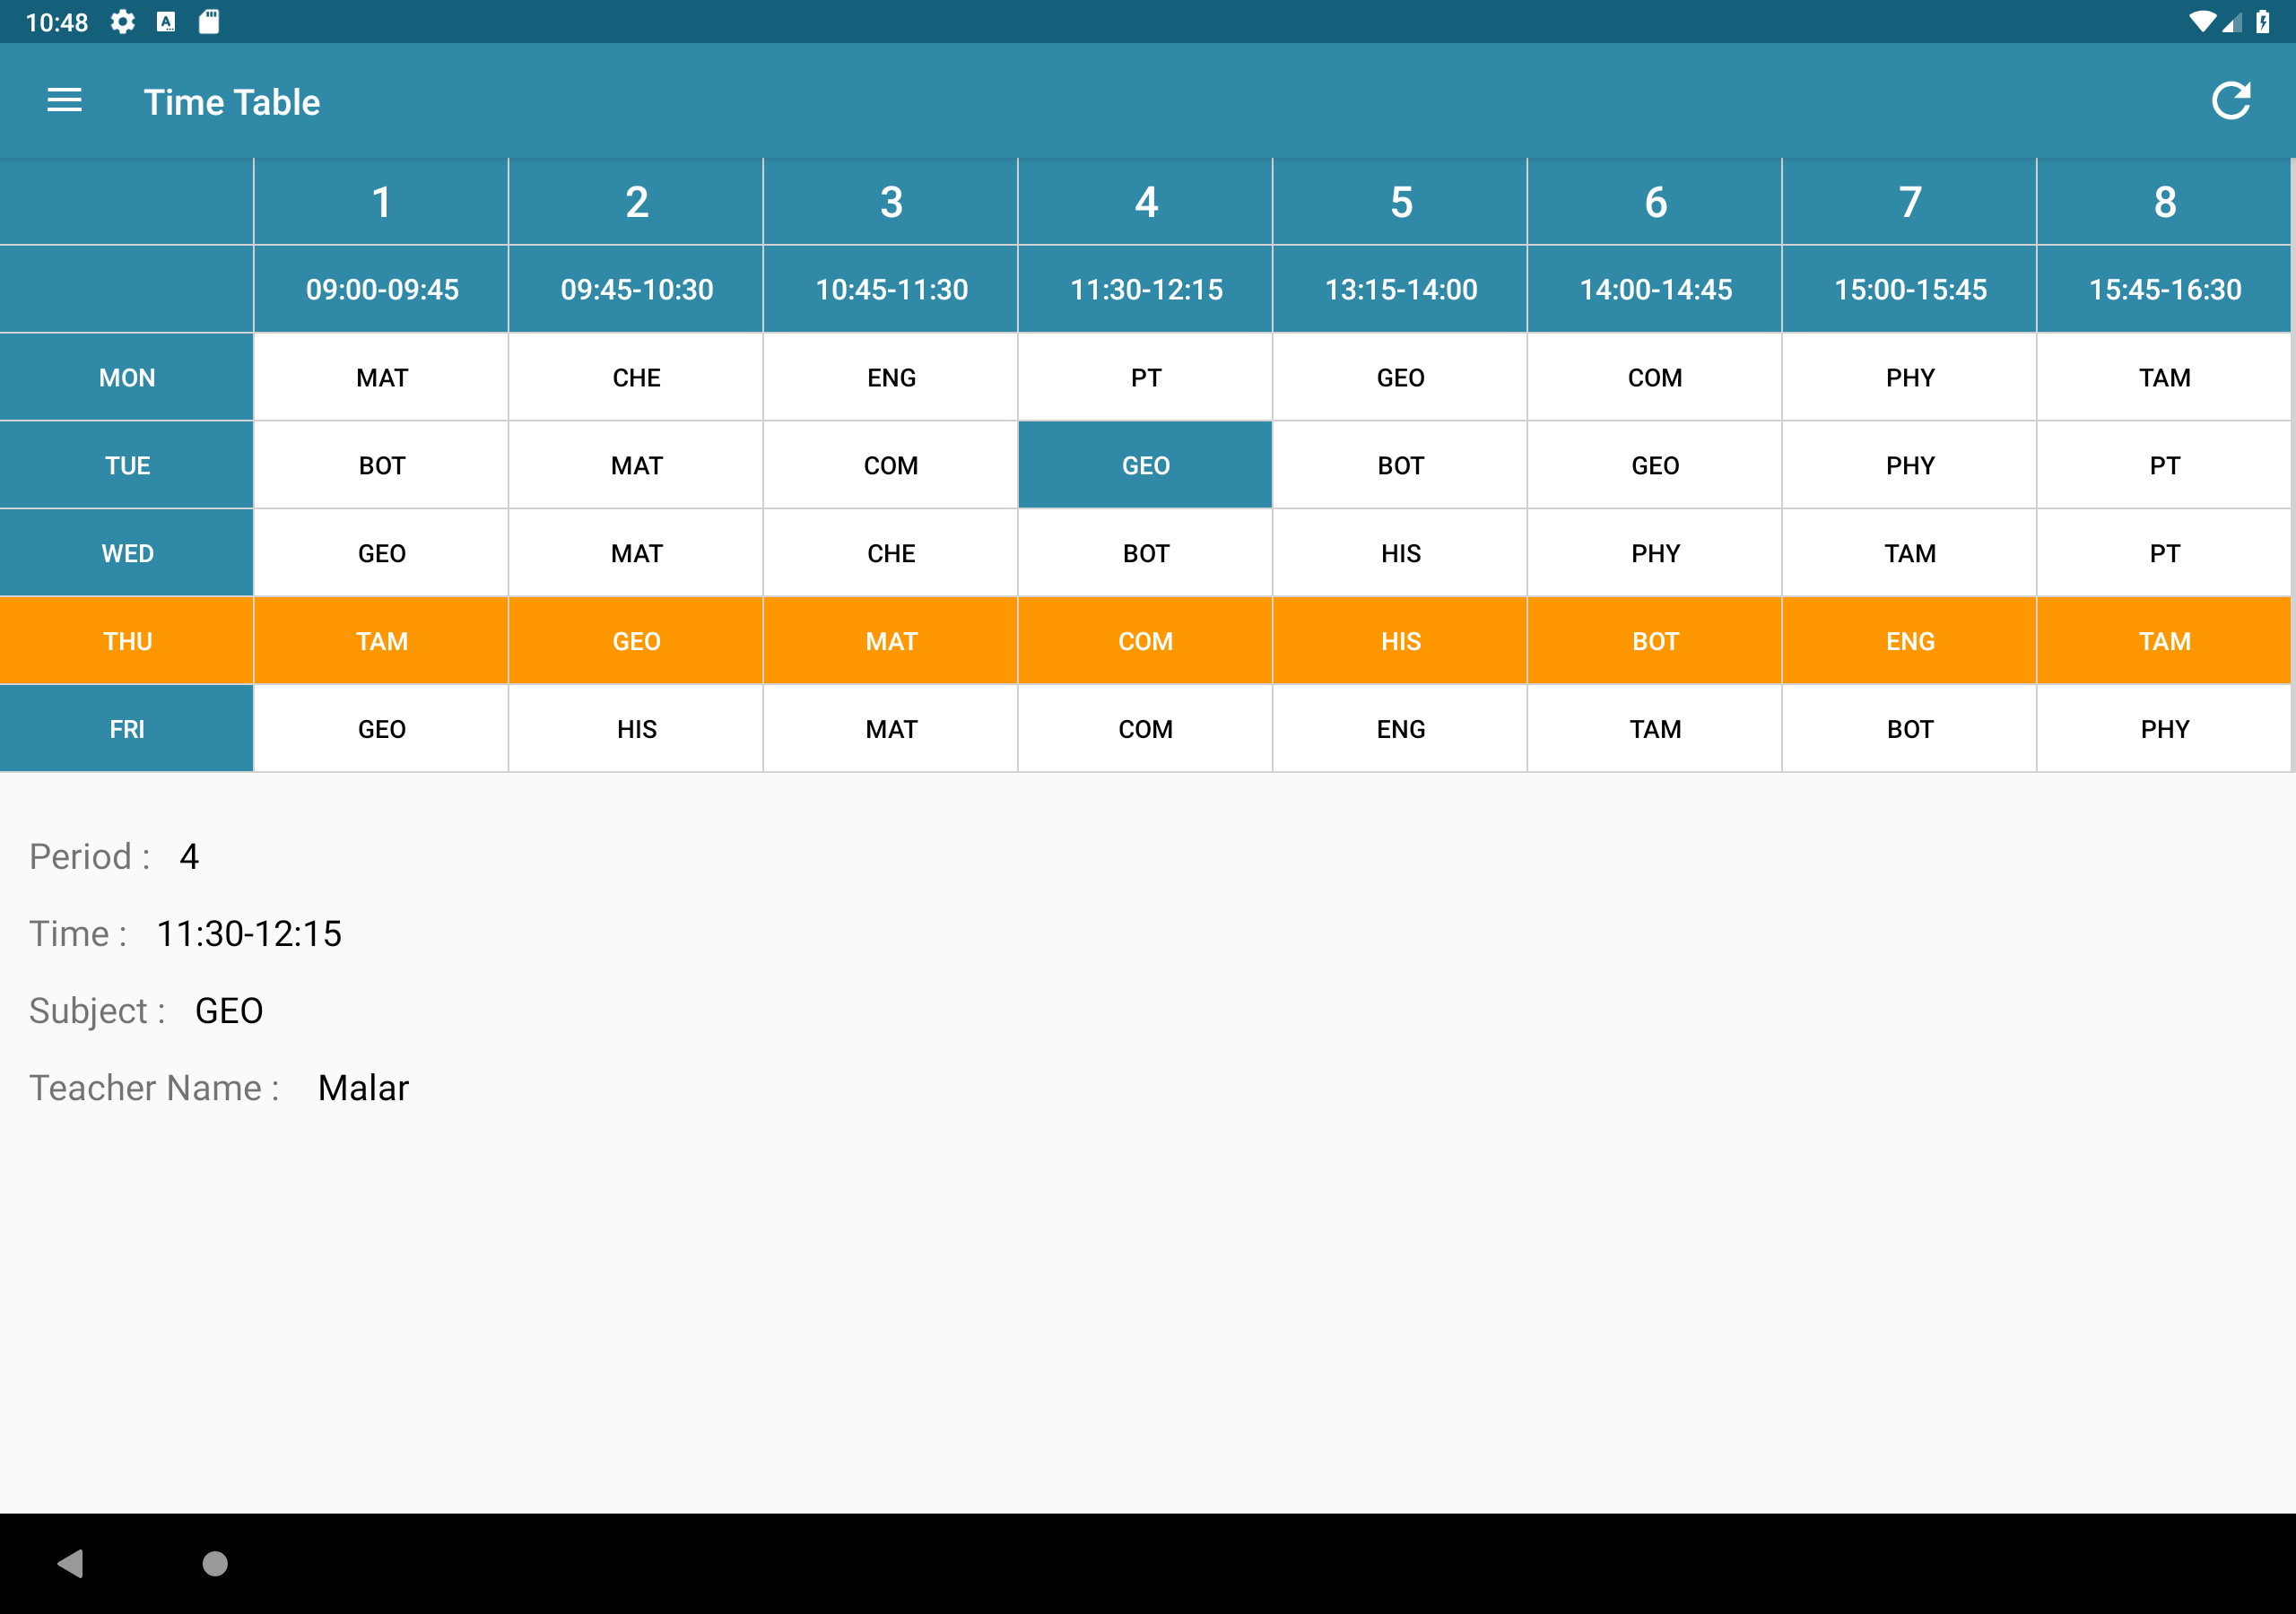Choose Wednesday HIS in period 5
2296x1614 pixels.
pyautogui.click(x=1400, y=553)
